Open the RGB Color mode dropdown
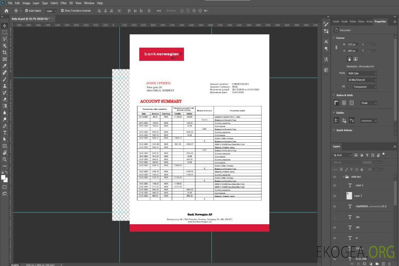 [362, 73]
